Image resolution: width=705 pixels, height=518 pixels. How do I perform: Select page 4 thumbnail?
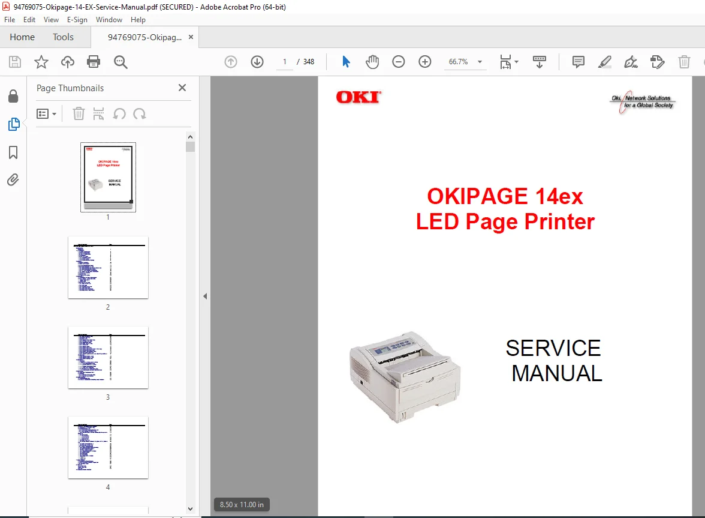click(108, 447)
